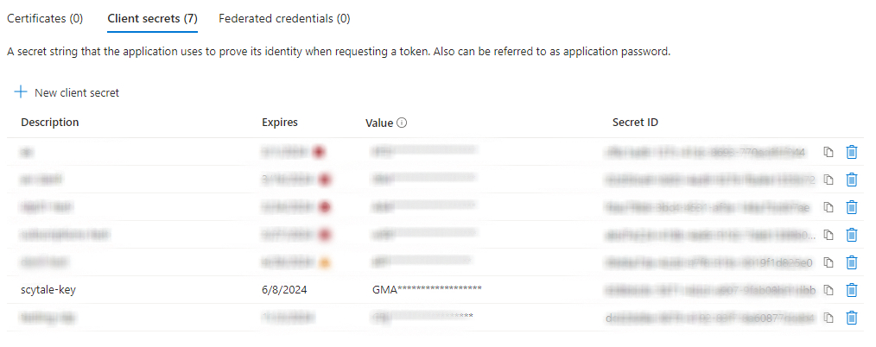This screenshot has height=347, width=876.
Task: Delete the secret with orange warning expiry
Action: (851, 262)
